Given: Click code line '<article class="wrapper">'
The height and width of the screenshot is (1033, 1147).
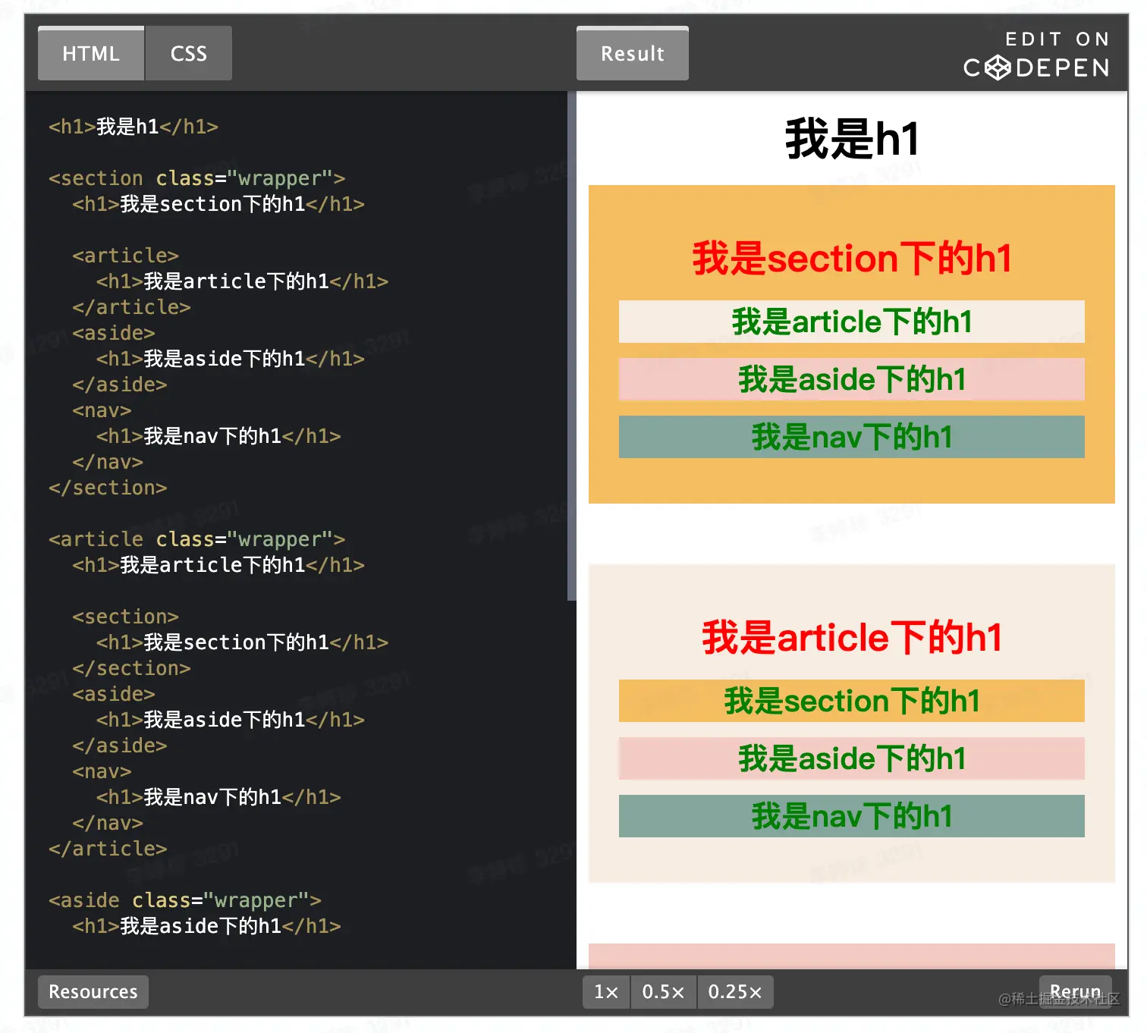Looking at the screenshot, I should [197, 539].
